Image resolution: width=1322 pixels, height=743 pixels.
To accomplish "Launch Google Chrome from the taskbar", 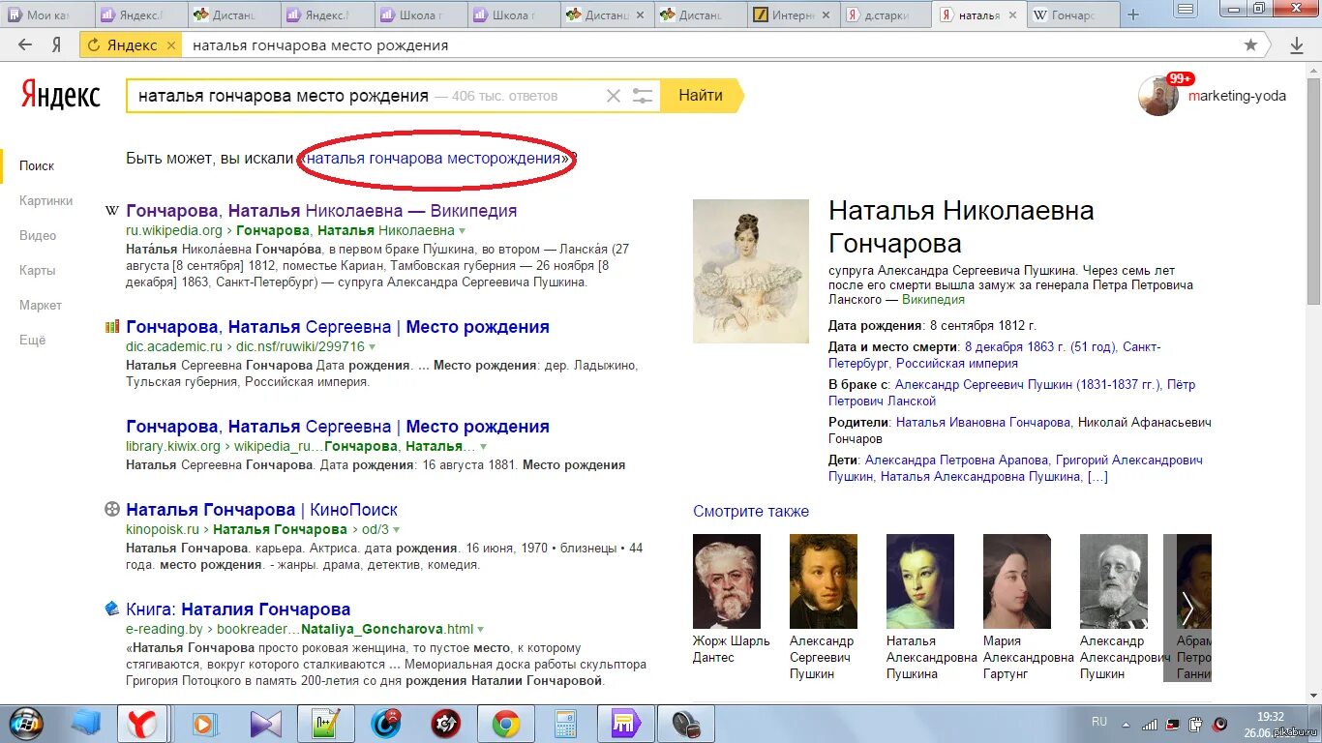I will point(505,723).
